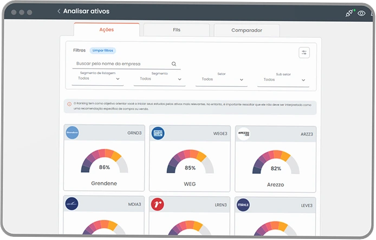Click the Filtros label
The width and height of the screenshot is (376, 240).
coord(80,50)
